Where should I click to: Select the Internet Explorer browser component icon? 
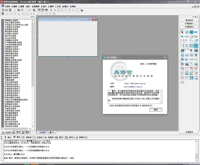[182, 50]
